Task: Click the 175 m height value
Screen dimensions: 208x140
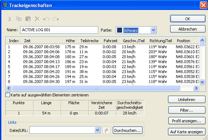Action: [x=70, y=47]
